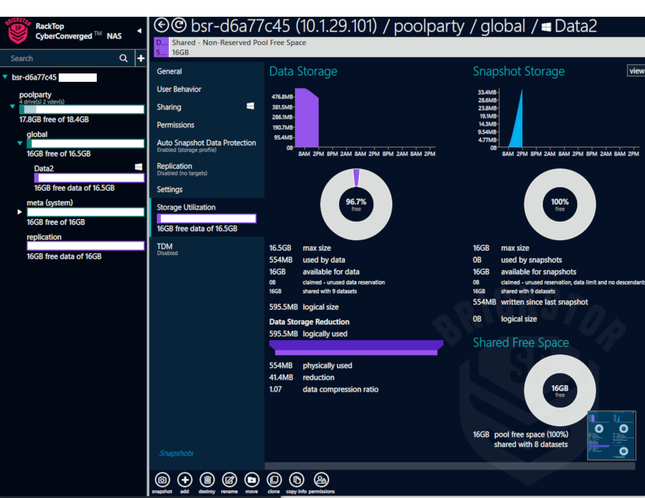
Task: Open the Snapshots link
Action: pos(175,454)
